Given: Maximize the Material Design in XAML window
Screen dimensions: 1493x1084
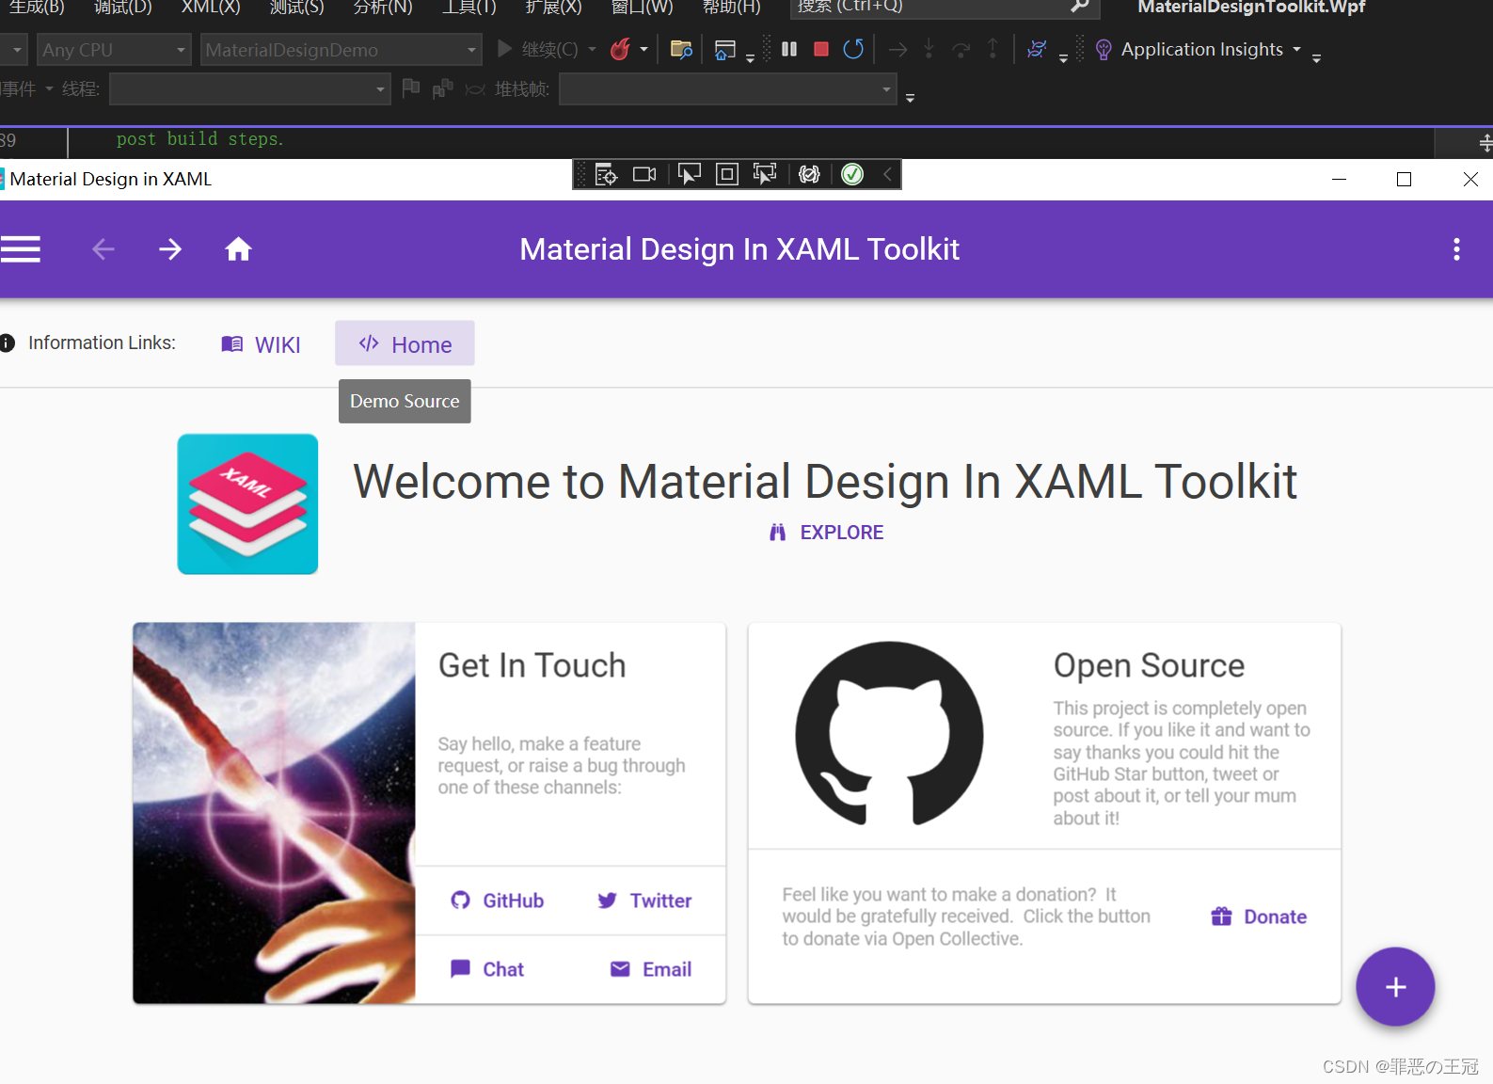Looking at the screenshot, I should [x=1404, y=179].
